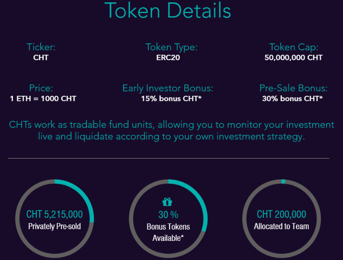Select the 30% bonus CHT text
Screen dimensions: 343x260
click(x=293, y=99)
